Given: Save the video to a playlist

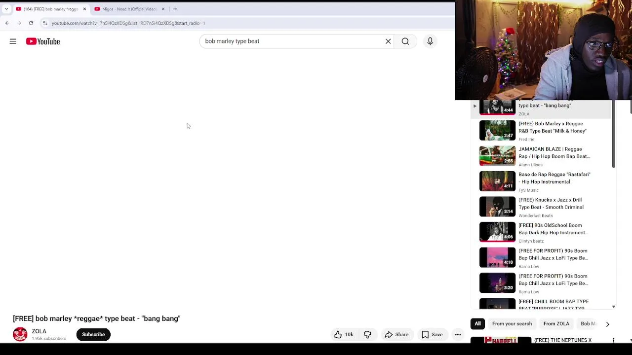Looking at the screenshot, I should click(x=432, y=335).
